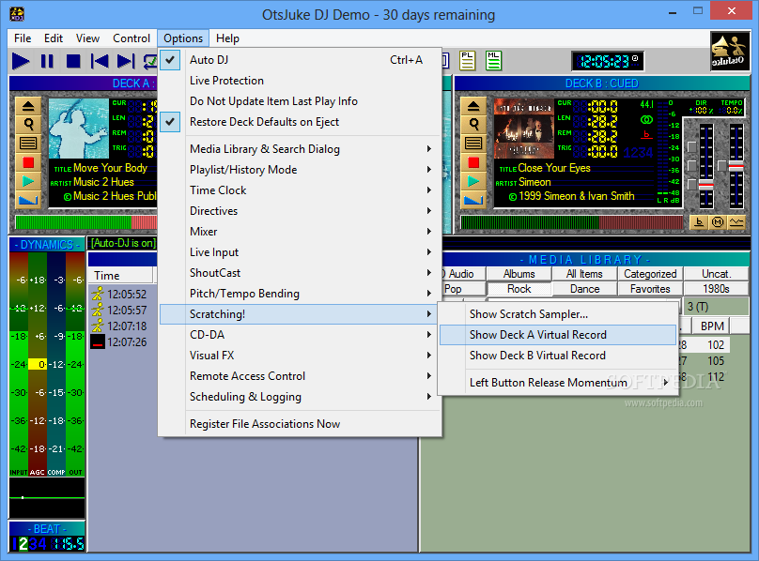This screenshot has width=759, height=561.
Task: Click the Deck B green stereo rings indicator
Action: 646,119
